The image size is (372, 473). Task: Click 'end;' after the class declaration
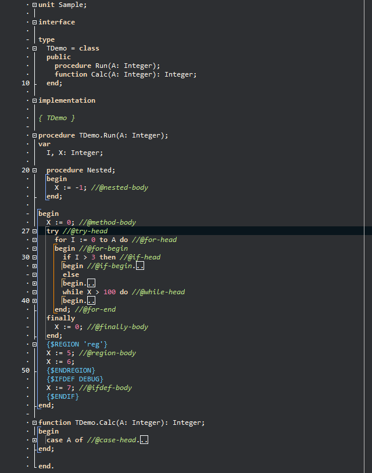[55, 83]
